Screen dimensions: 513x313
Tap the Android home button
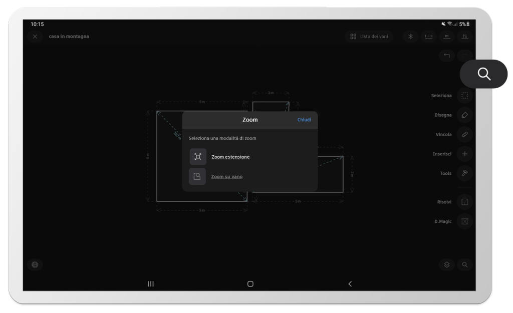250,284
